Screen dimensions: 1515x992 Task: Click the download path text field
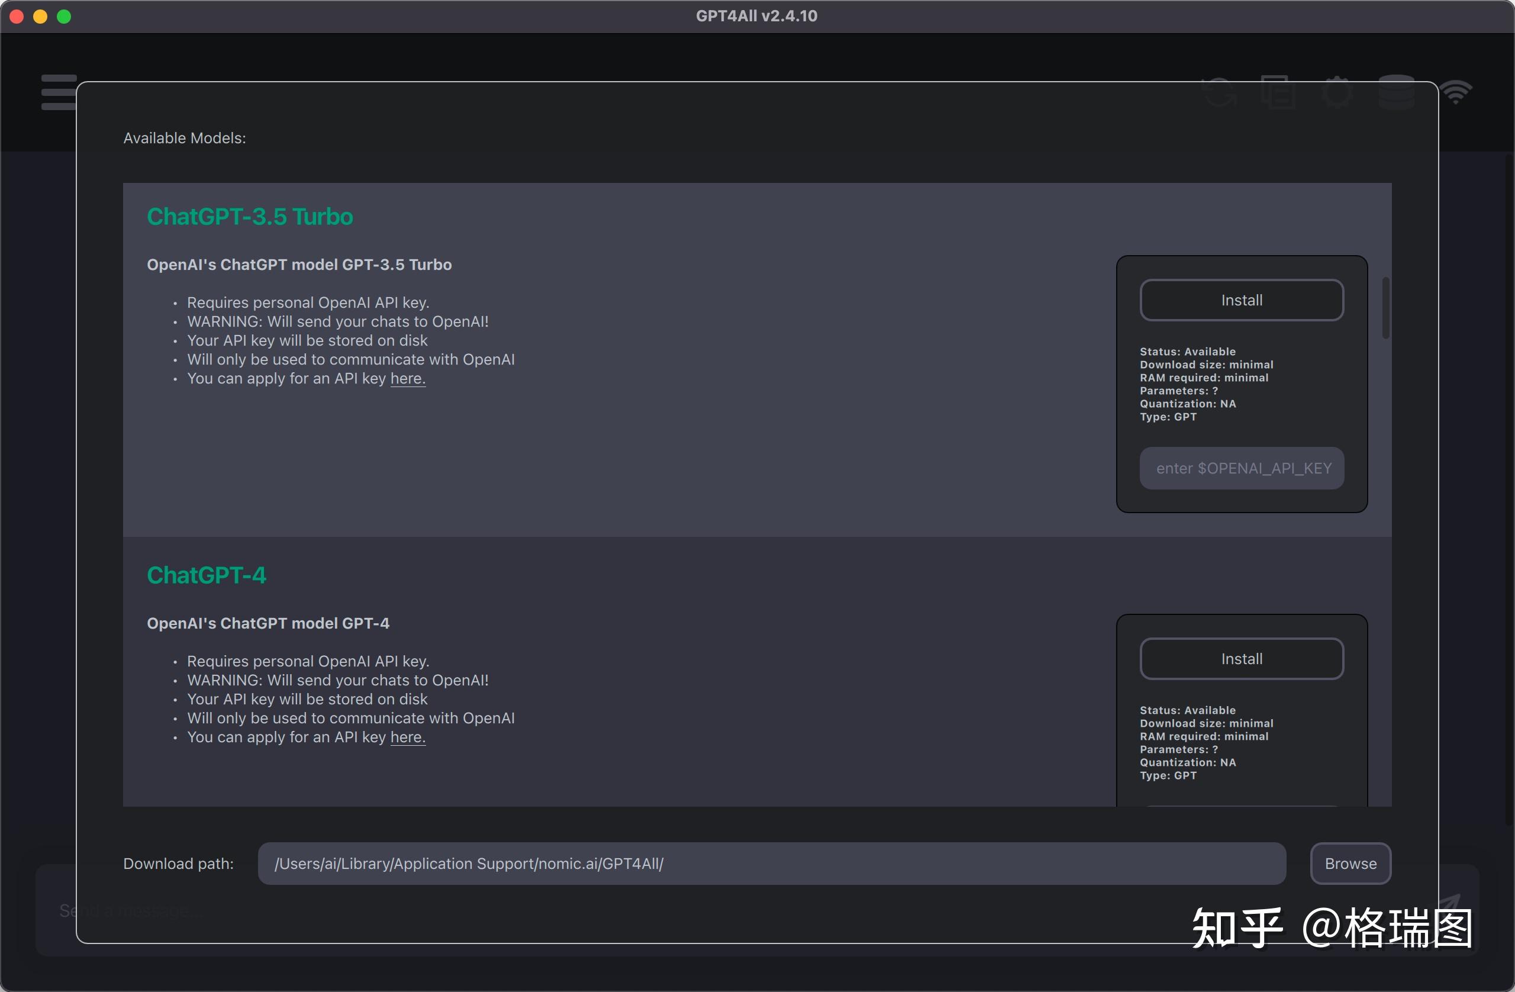pyautogui.click(x=771, y=864)
